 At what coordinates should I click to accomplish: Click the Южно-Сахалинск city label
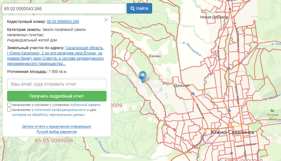[233, 132]
